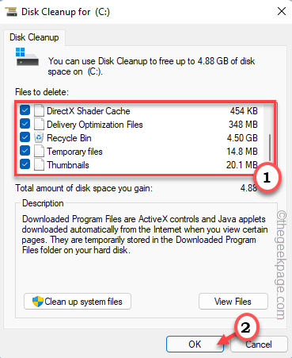Click the Disk Cleanup title bar icon
Viewport: 292px width, 358px height.
click(x=11, y=12)
